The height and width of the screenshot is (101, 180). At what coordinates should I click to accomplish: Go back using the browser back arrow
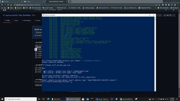pos(2,5)
